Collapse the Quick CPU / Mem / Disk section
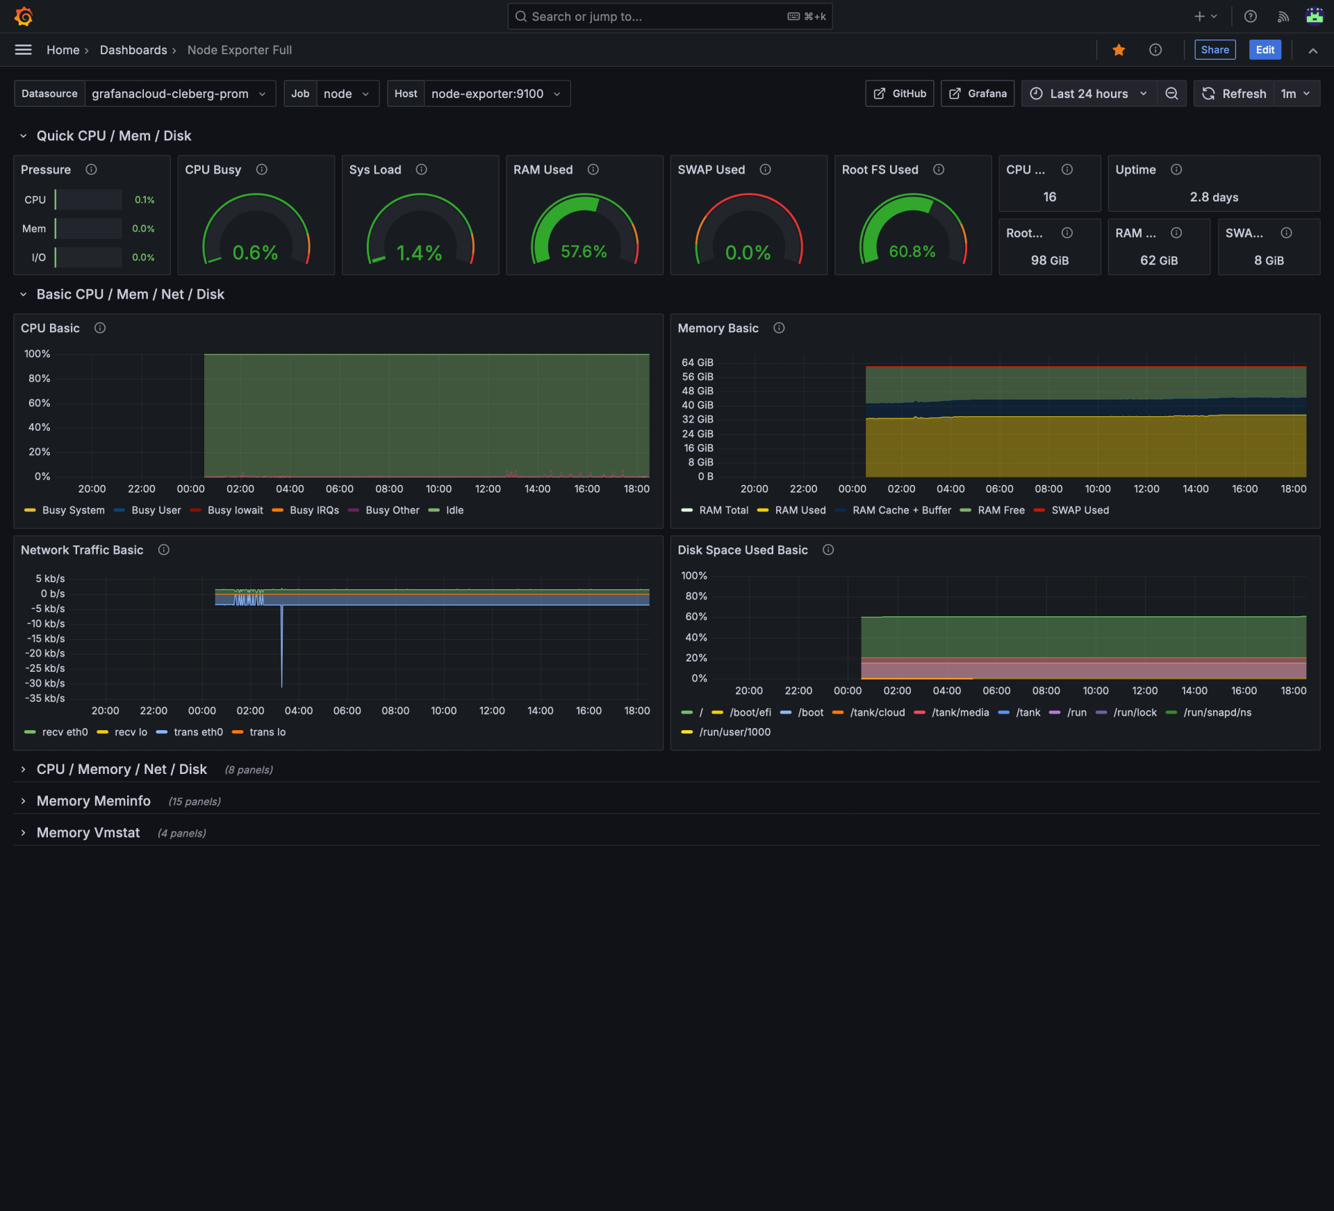The height and width of the screenshot is (1211, 1334). pos(24,135)
